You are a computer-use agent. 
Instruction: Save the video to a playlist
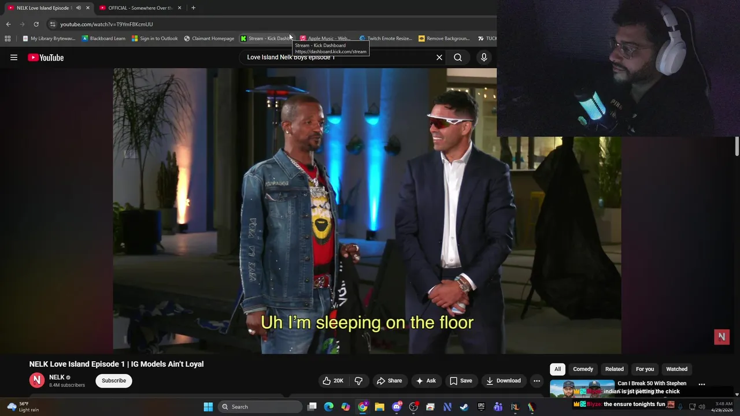461,381
